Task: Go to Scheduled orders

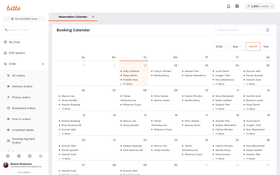Action: [24, 108]
